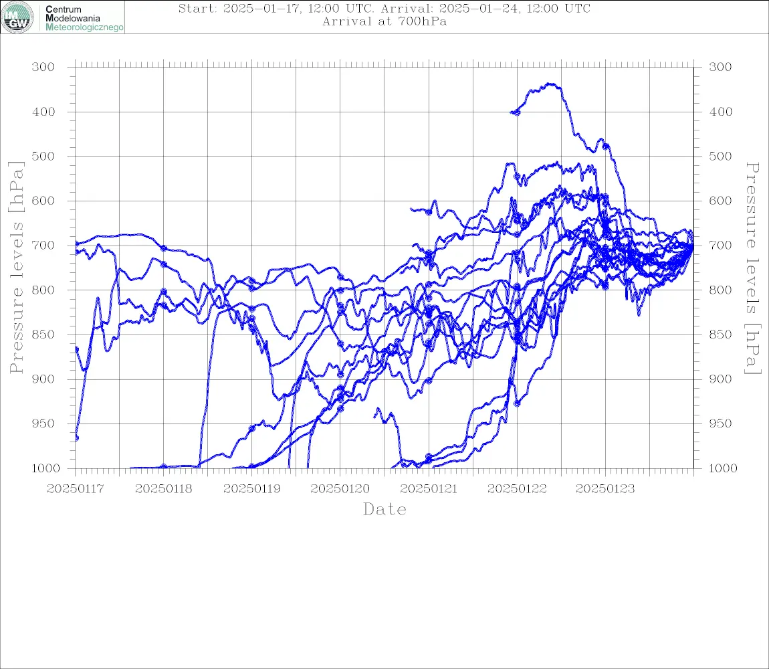The image size is (769, 669).
Task: Click the 'Date' x-axis title
Action: [384, 510]
